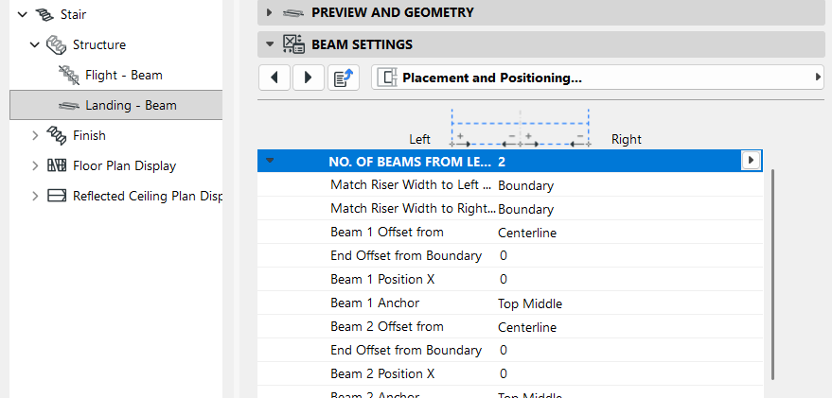Collapse No. of Beams from Left group
The width and height of the screenshot is (832, 398).
pos(270,161)
